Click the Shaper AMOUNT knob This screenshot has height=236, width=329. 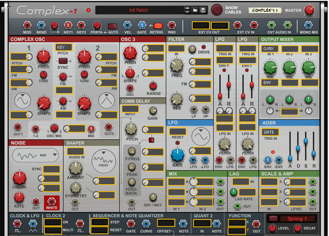76,168
